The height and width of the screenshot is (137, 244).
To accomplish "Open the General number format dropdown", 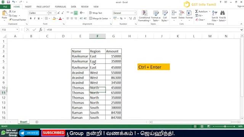I will [x=135, y=13].
